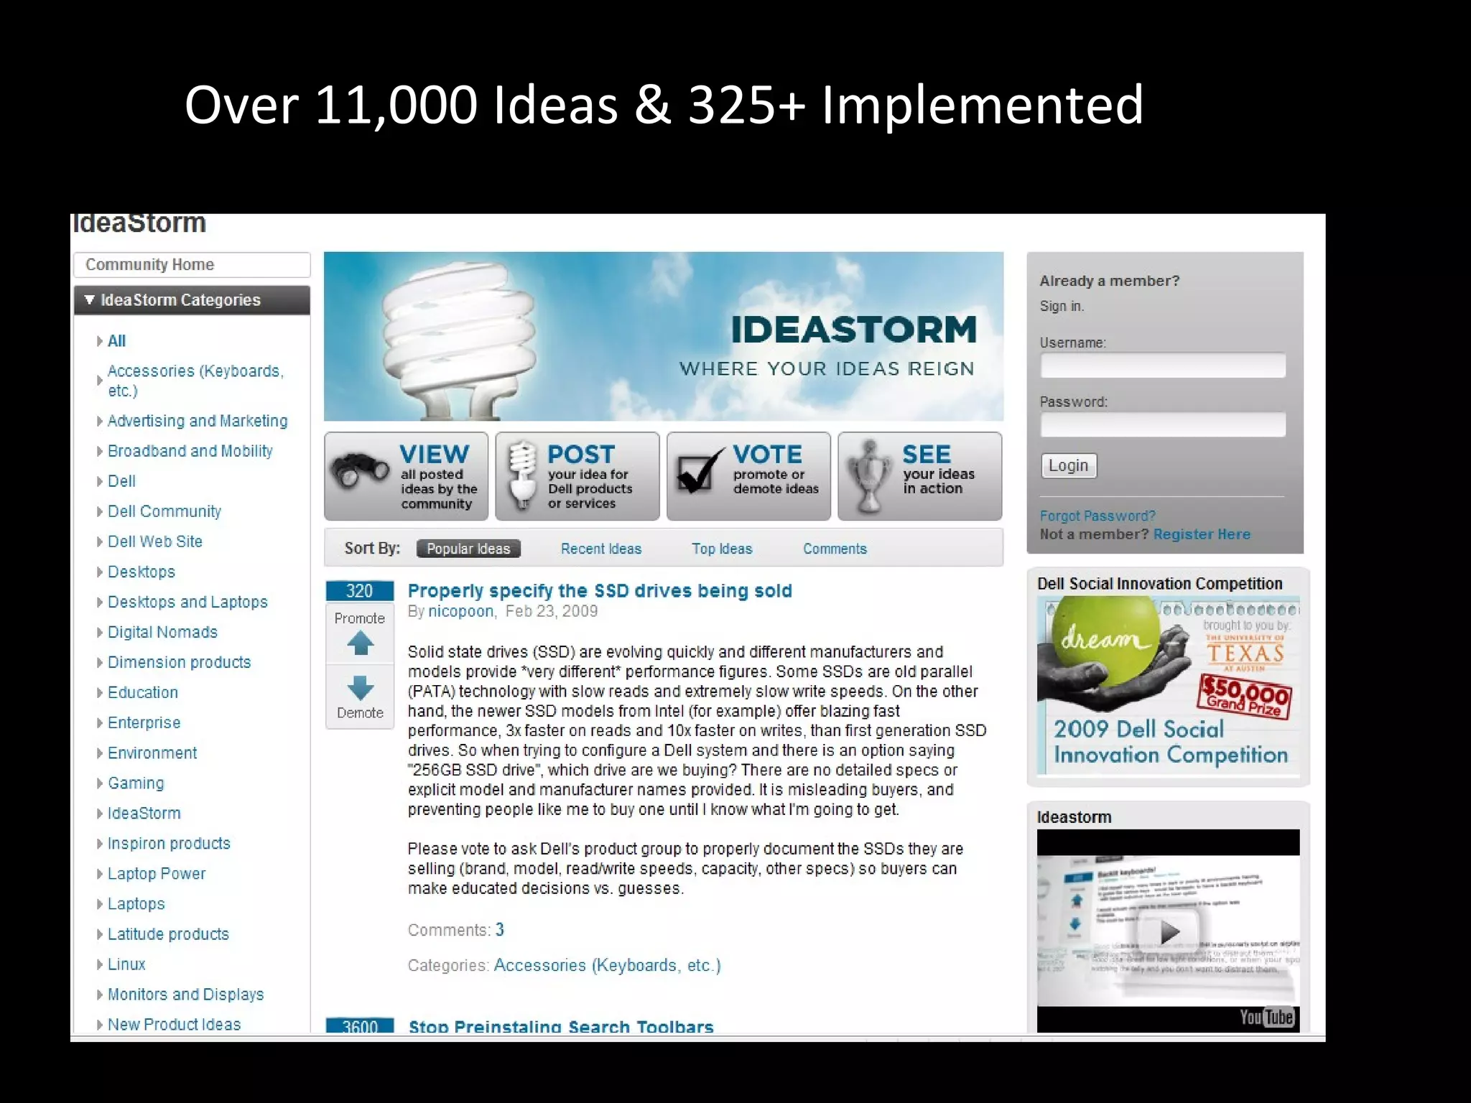Open the Laptop Power category
The height and width of the screenshot is (1103, 1471).
[157, 873]
